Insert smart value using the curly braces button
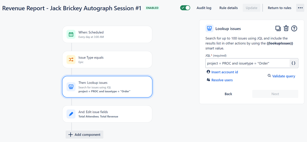The image size is (307, 142). [293, 63]
